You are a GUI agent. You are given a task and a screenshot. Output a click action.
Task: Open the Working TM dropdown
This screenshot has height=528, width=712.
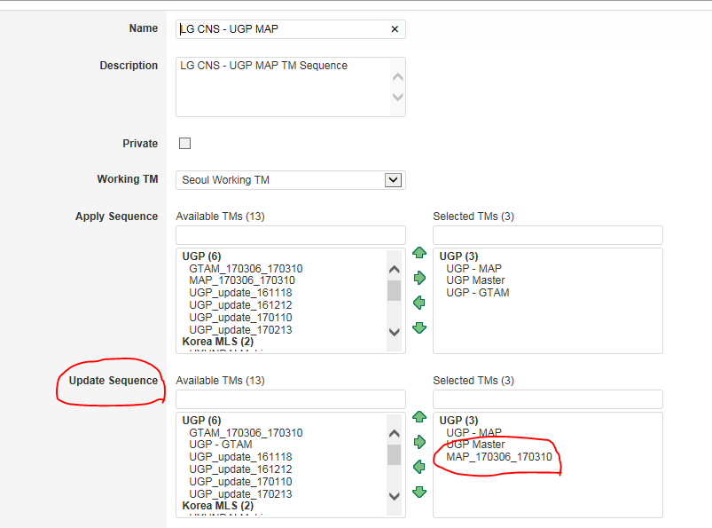click(393, 180)
